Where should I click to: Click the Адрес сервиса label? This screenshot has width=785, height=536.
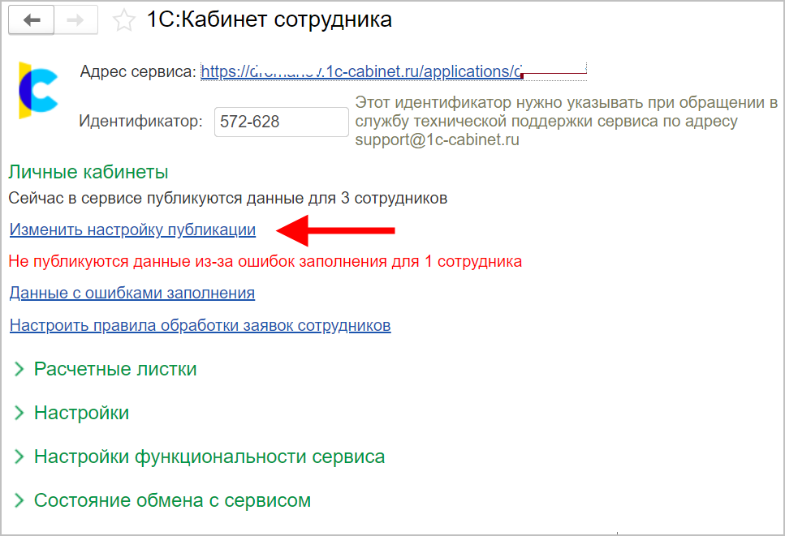coord(138,72)
